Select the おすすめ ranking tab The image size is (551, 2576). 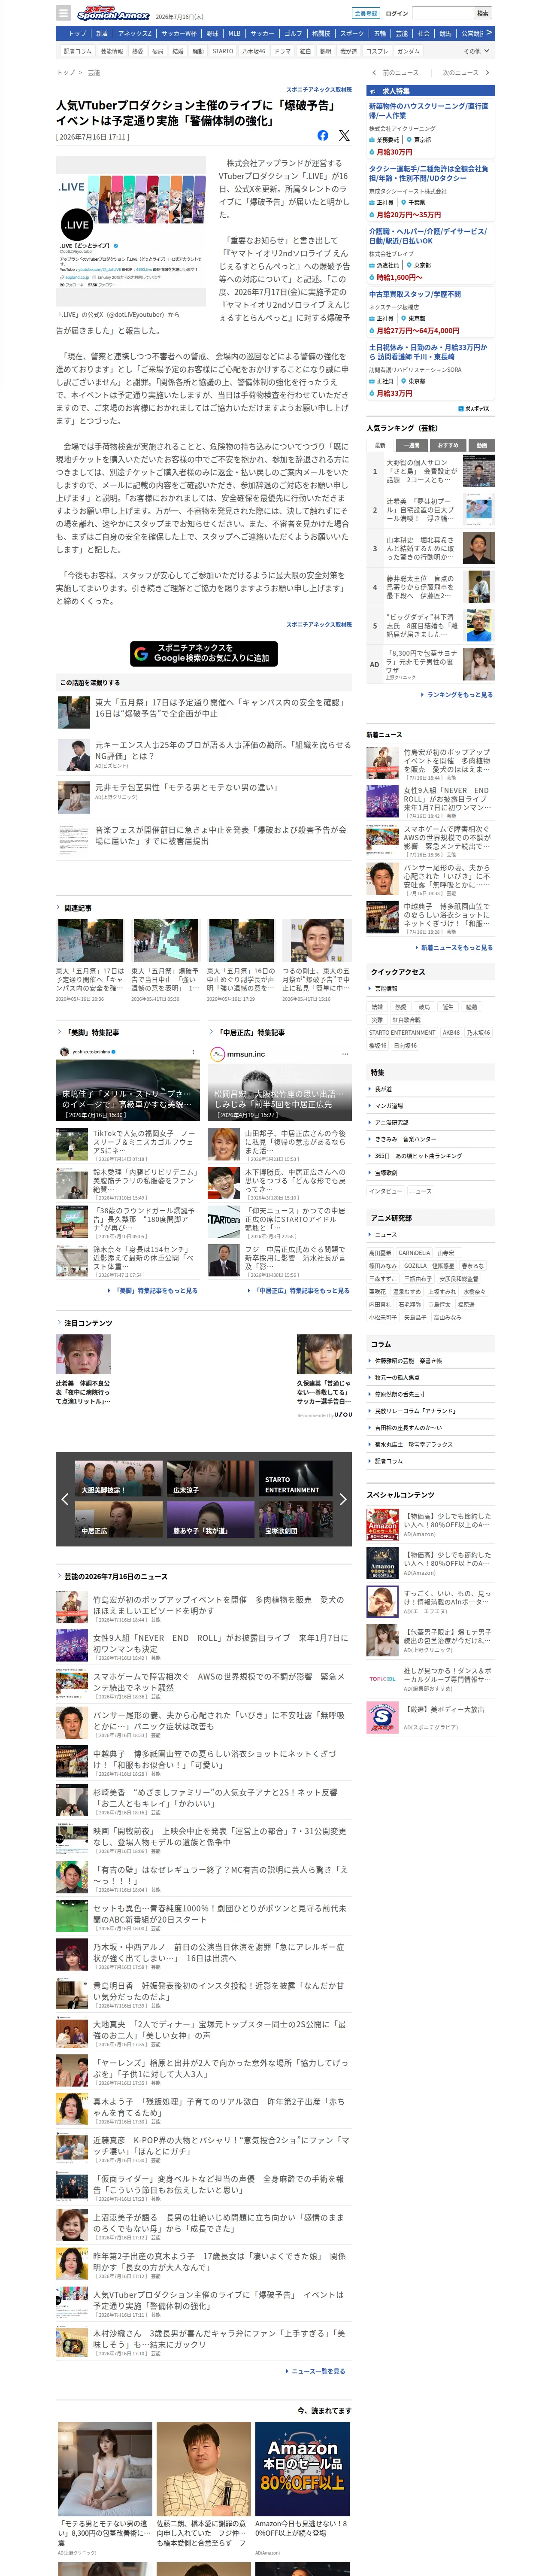point(448,445)
